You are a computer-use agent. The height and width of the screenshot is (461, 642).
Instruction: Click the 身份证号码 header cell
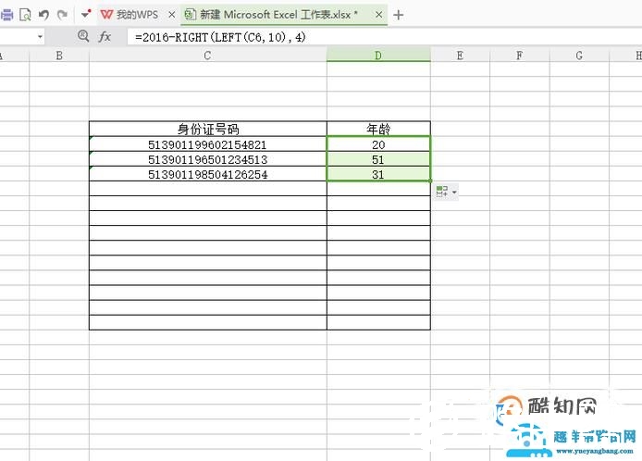pos(208,129)
